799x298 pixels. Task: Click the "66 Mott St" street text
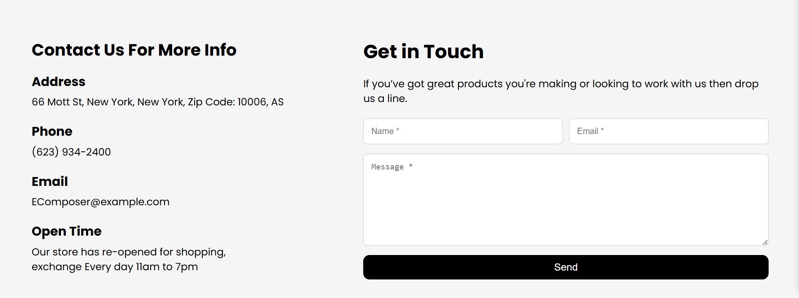[57, 102]
